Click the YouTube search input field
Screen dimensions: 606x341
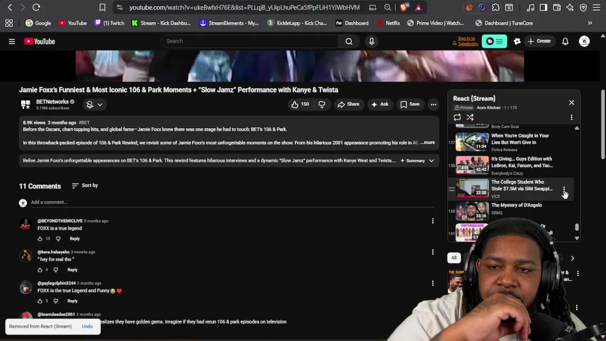click(x=250, y=41)
